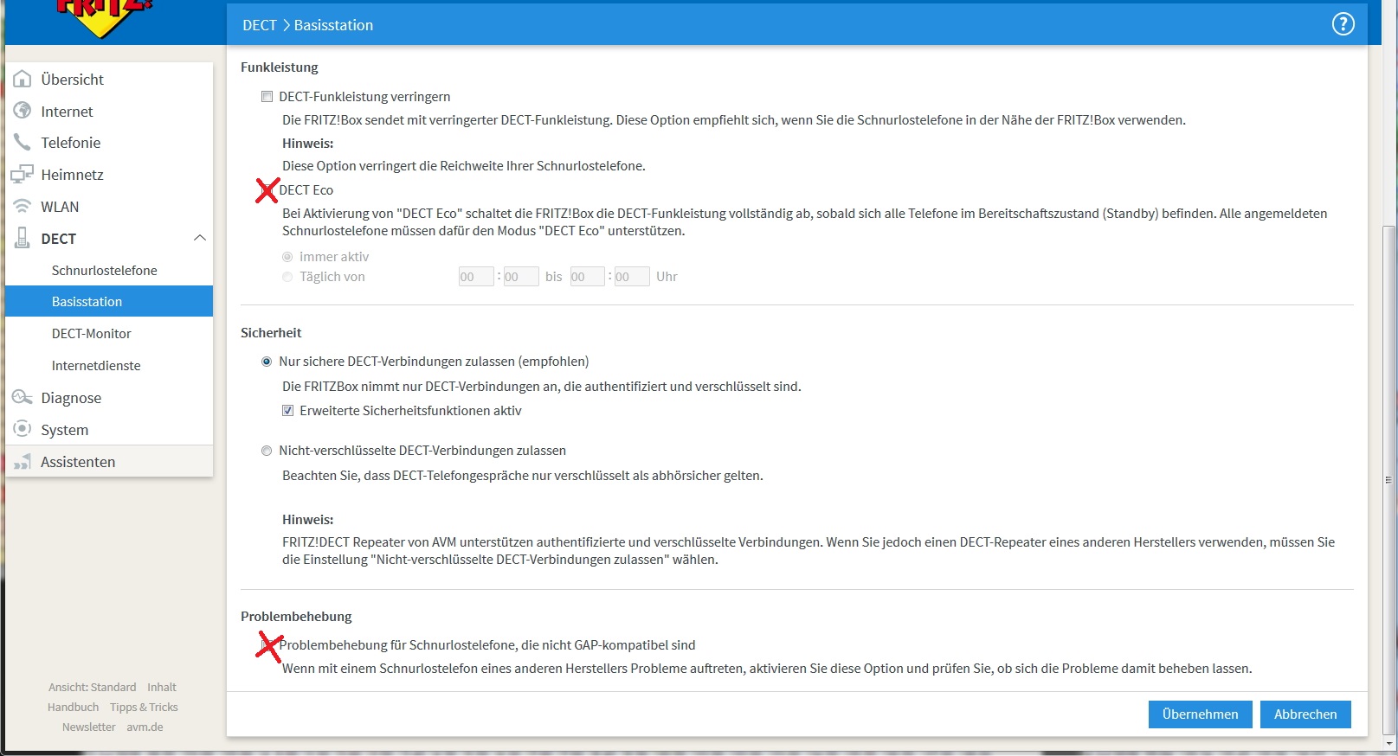Uncheck Erweiterte Sicherheitsfunktionen aktiv
Screen dimensions: 1398x756
pyautogui.click(x=288, y=411)
